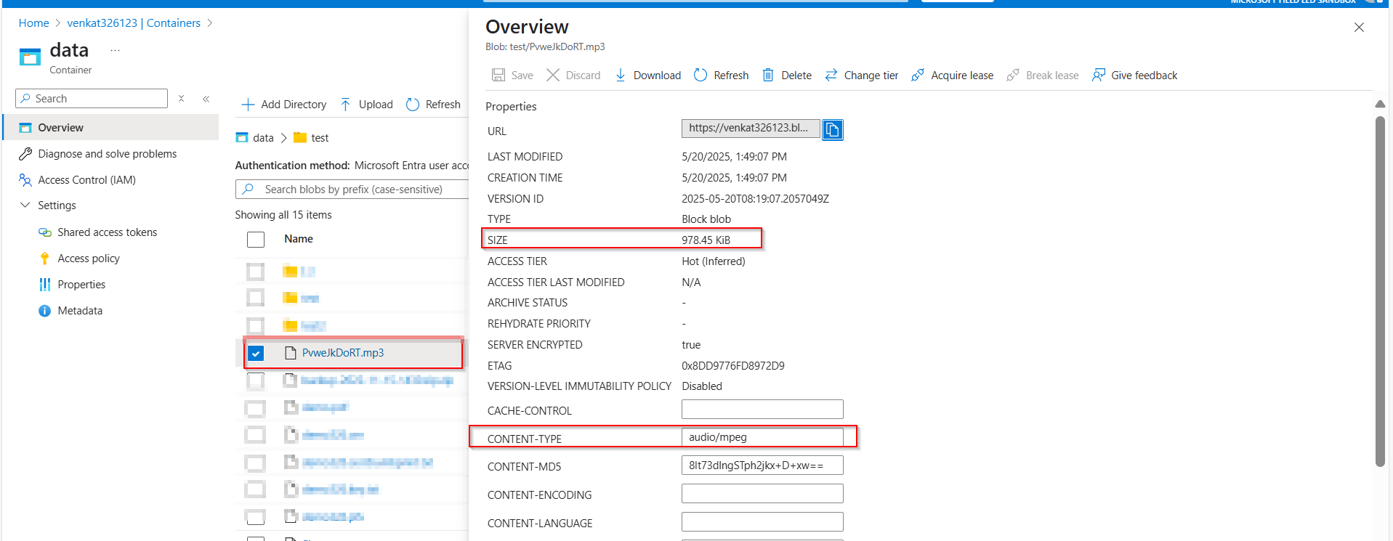
Task: Click the scrollbar up arrow
Action: pyautogui.click(x=1380, y=105)
